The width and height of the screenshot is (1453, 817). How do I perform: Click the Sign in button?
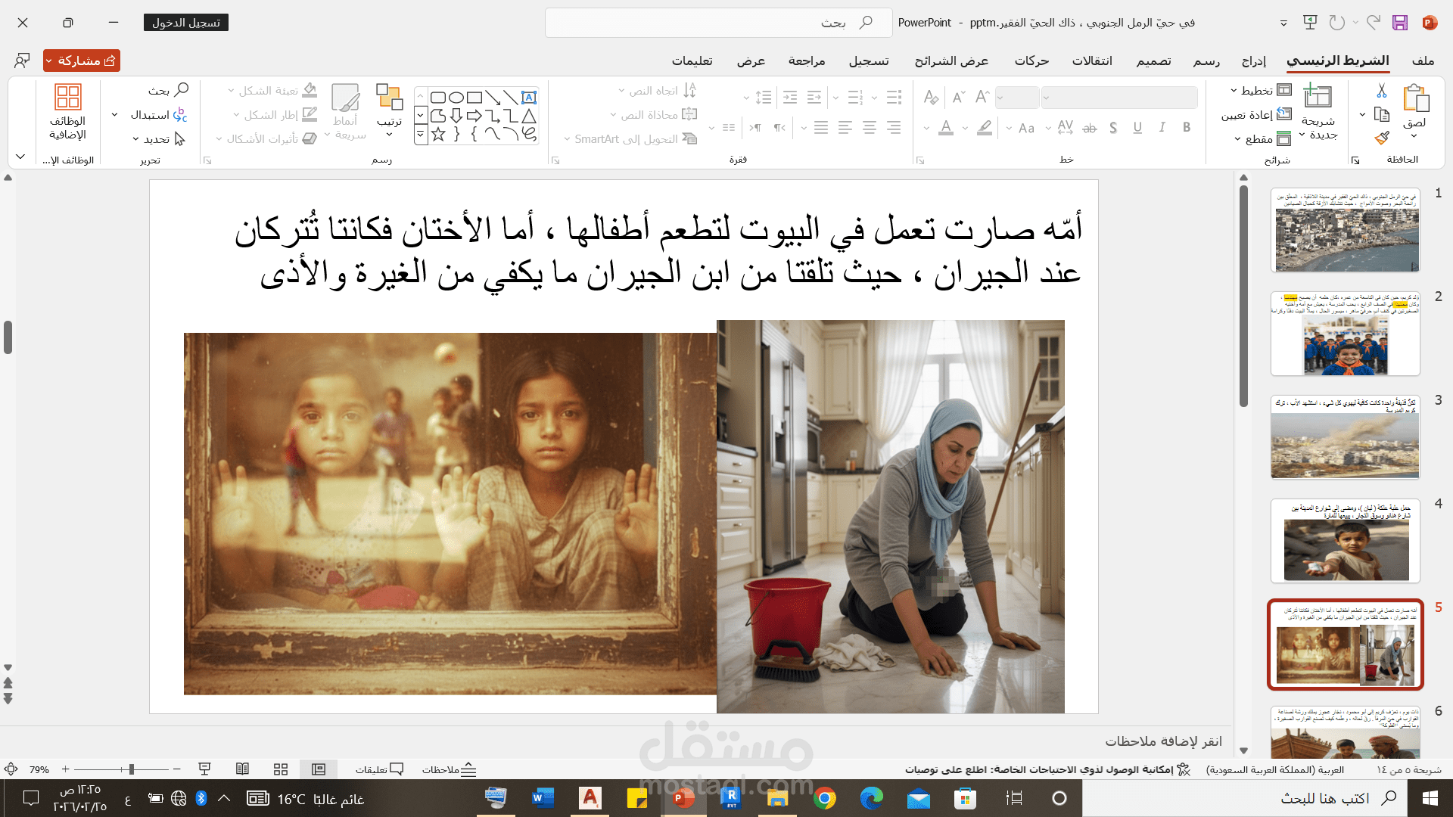(185, 23)
